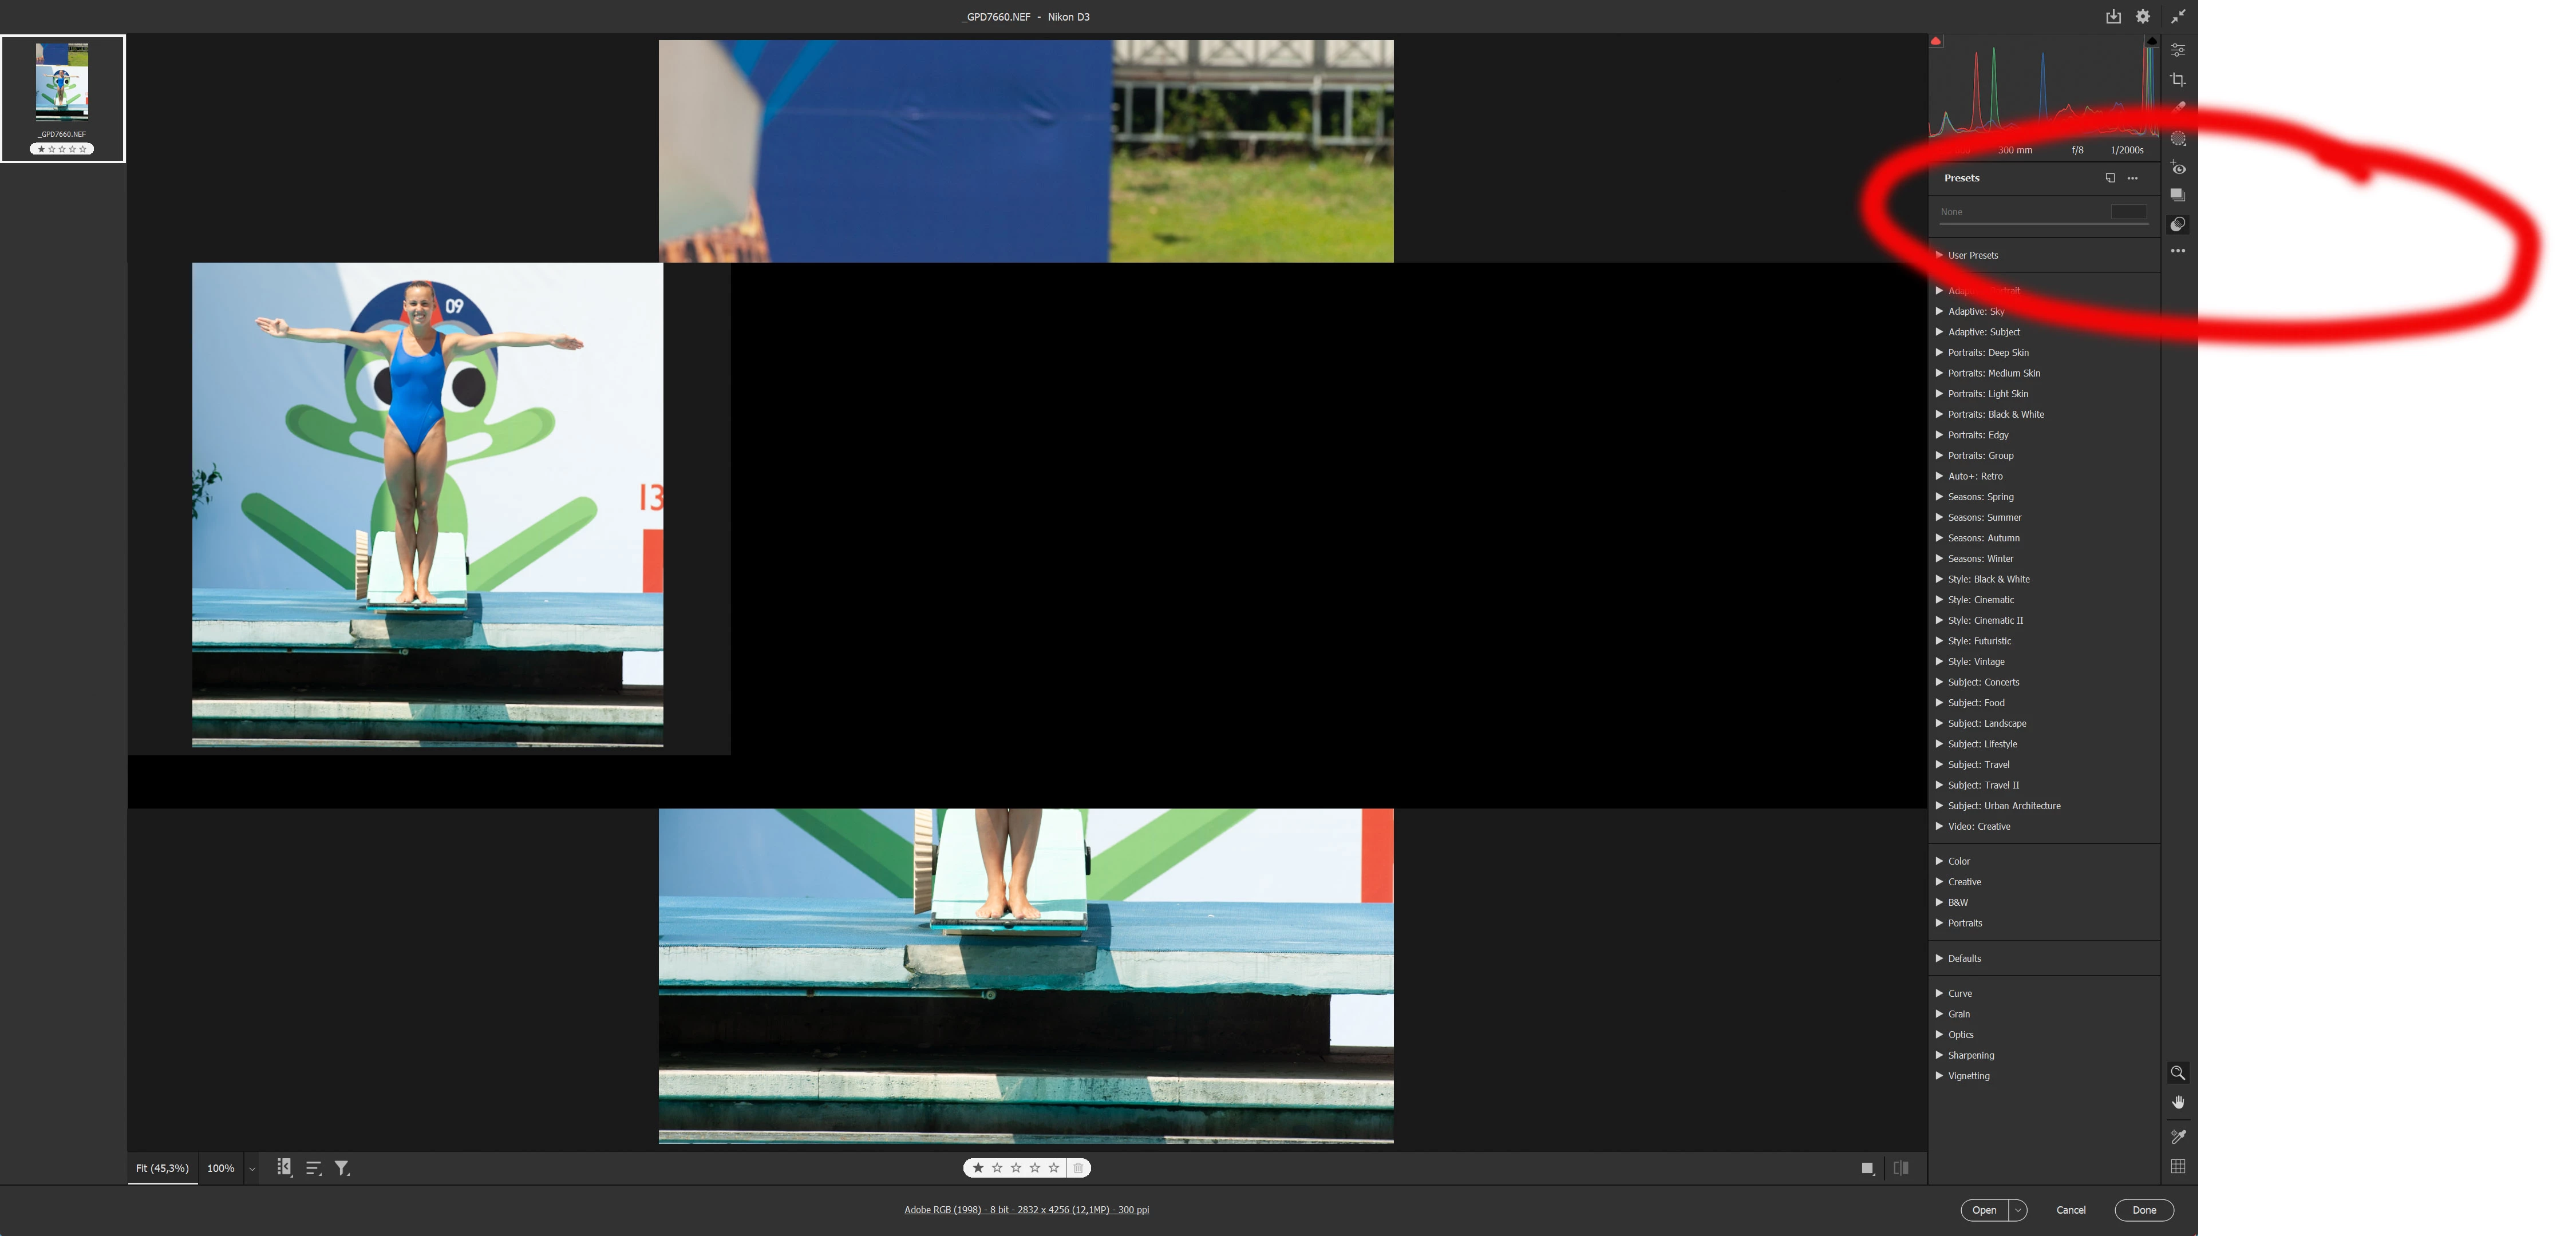Select the Fit (45,3%) zoom tab
The image size is (2576, 1236).
(x=162, y=1168)
